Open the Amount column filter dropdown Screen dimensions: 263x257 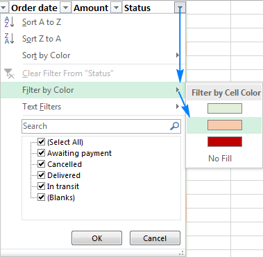[x=117, y=8]
